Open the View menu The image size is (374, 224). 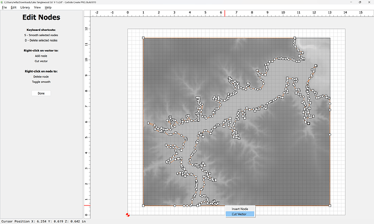coord(37,8)
